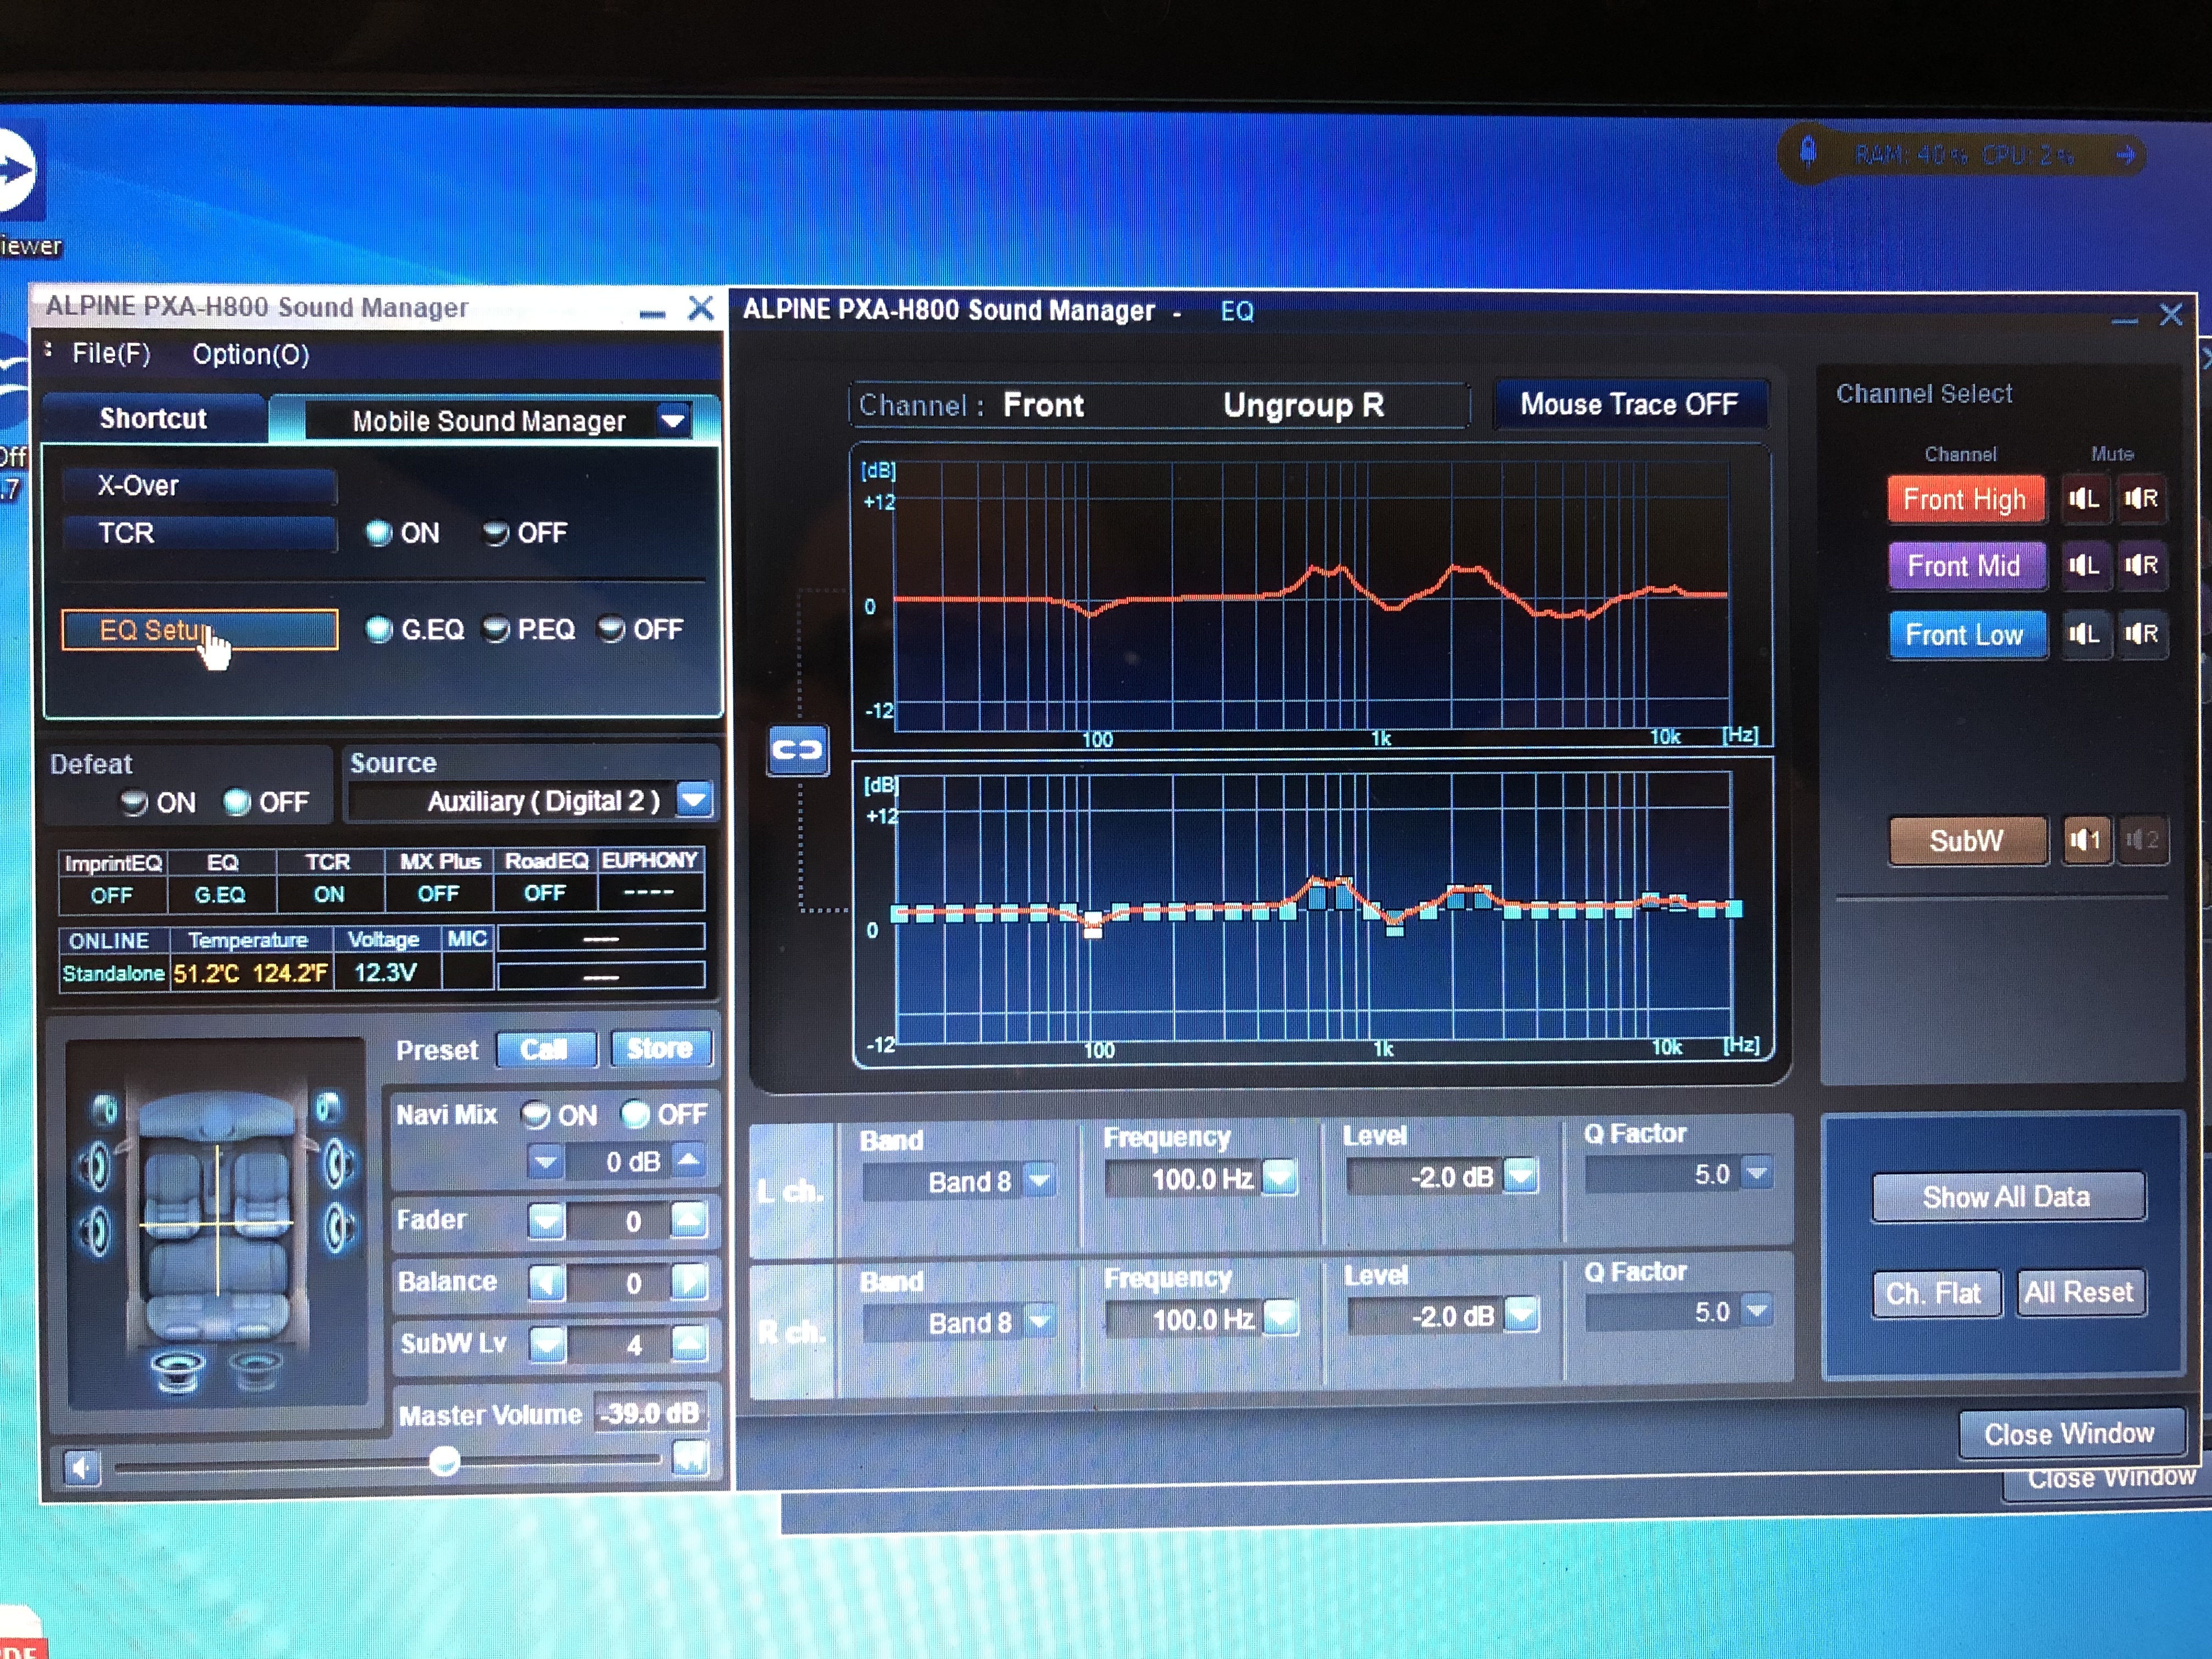Open X-Over shortcut
2212x1659 pixels.
200,486
